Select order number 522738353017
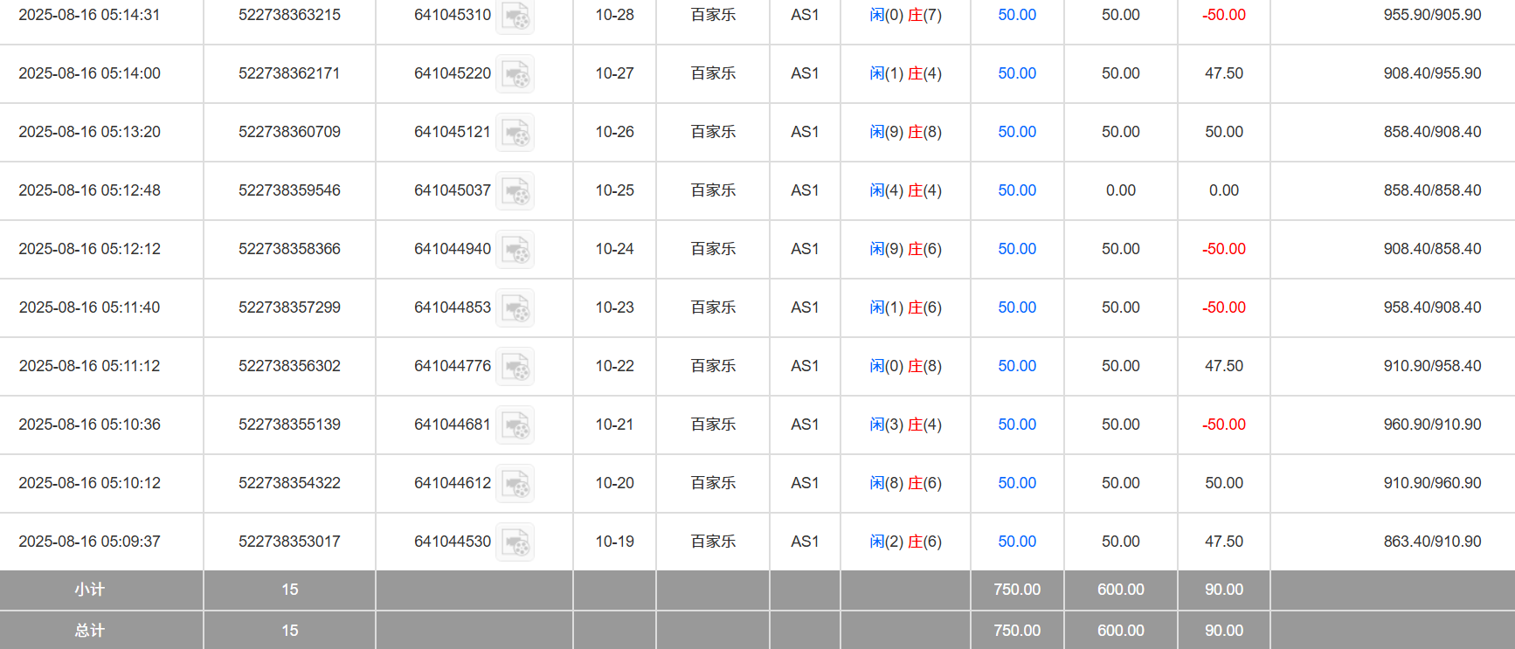Image resolution: width=1515 pixels, height=649 pixels. coord(289,542)
